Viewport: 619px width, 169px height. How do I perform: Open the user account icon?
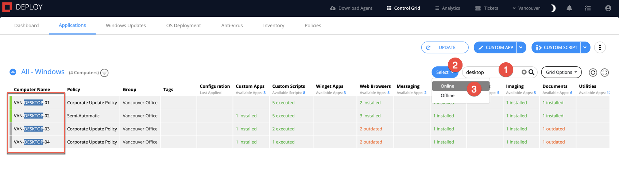click(x=608, y=8)
